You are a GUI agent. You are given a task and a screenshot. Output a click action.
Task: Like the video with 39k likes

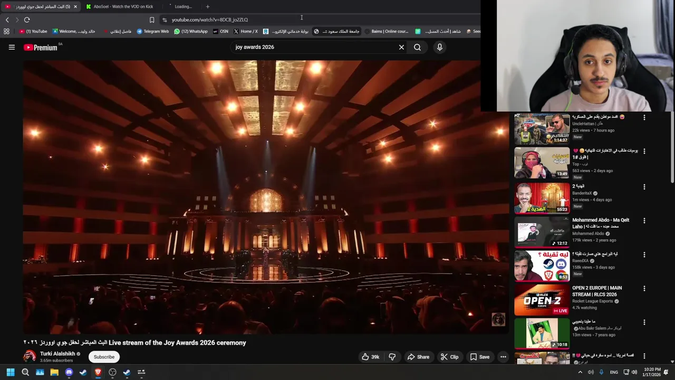(x=370, y=357)
